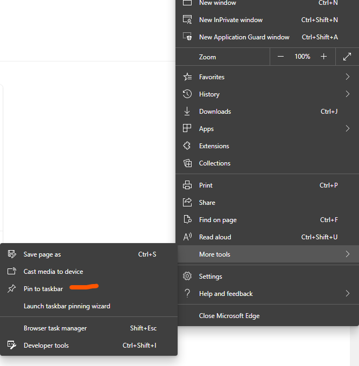The image size is (359, 366).
Task: Choose Share menu entry
Action: pos(267,202)
